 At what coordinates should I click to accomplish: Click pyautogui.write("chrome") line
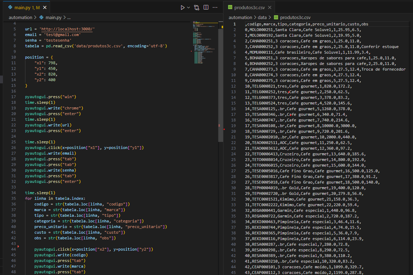[54, 108]
